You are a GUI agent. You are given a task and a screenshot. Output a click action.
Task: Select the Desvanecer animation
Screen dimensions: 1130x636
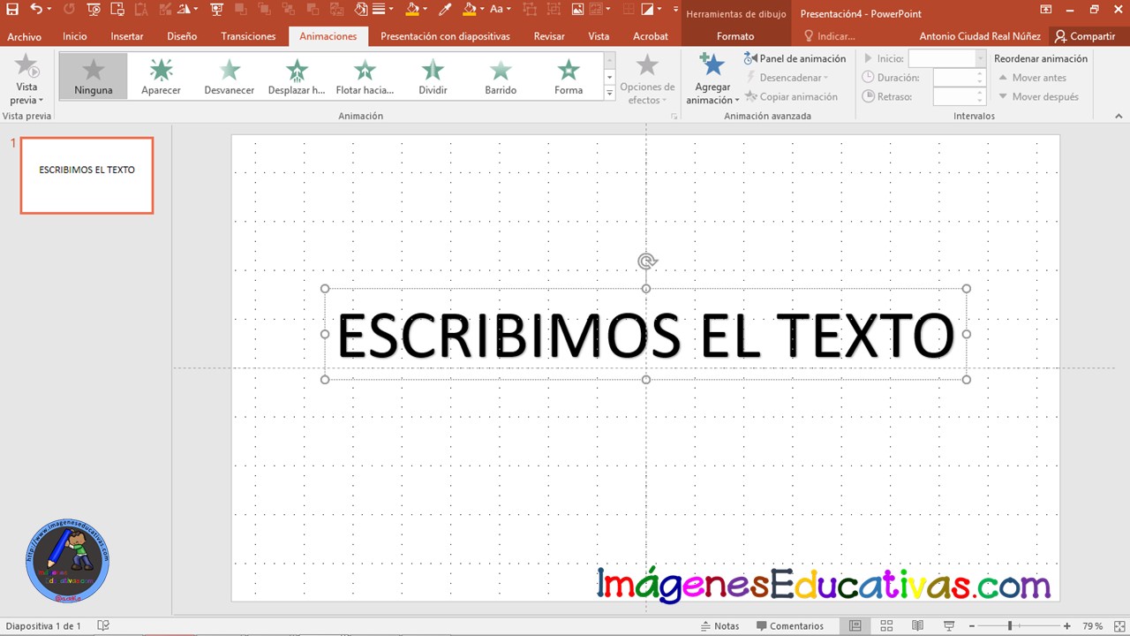(229, 76)
